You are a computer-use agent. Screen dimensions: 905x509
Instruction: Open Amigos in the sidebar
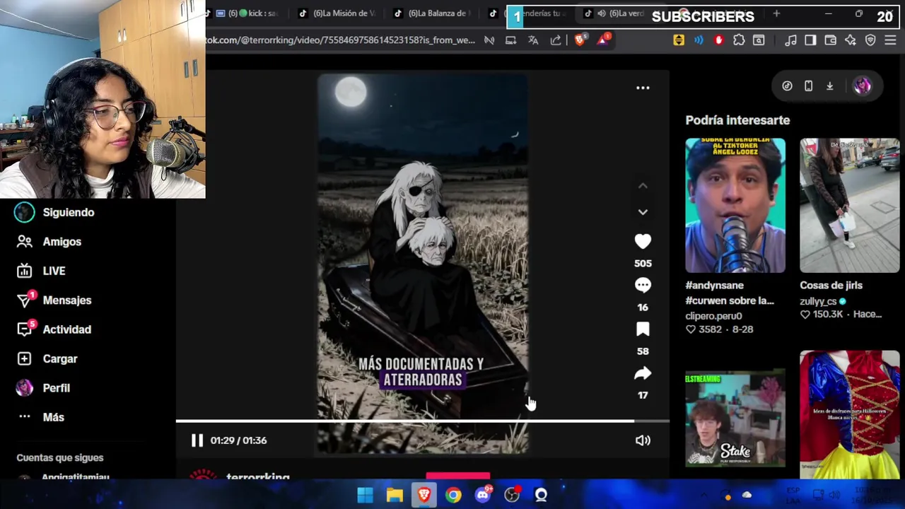(62, 242)
